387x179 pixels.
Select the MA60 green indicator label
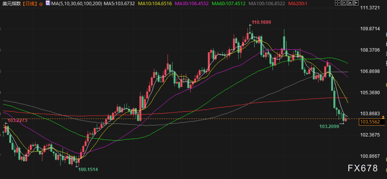(x=228, y=4)
